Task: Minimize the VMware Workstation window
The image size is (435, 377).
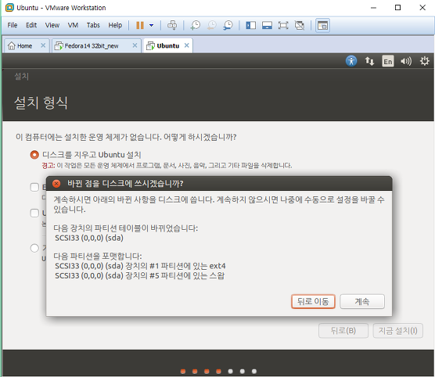Action: (374, 8)
